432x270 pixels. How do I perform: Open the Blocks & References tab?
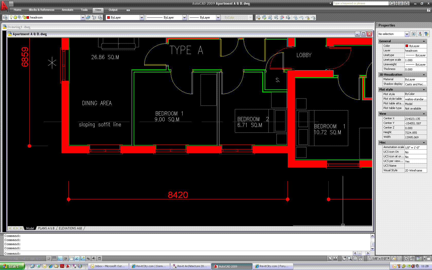point(41,10)
